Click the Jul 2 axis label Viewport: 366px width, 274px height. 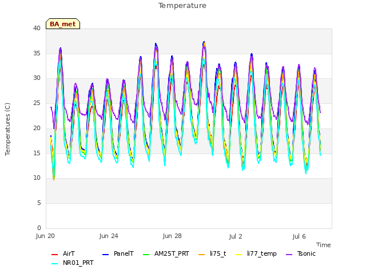[236, 236]
